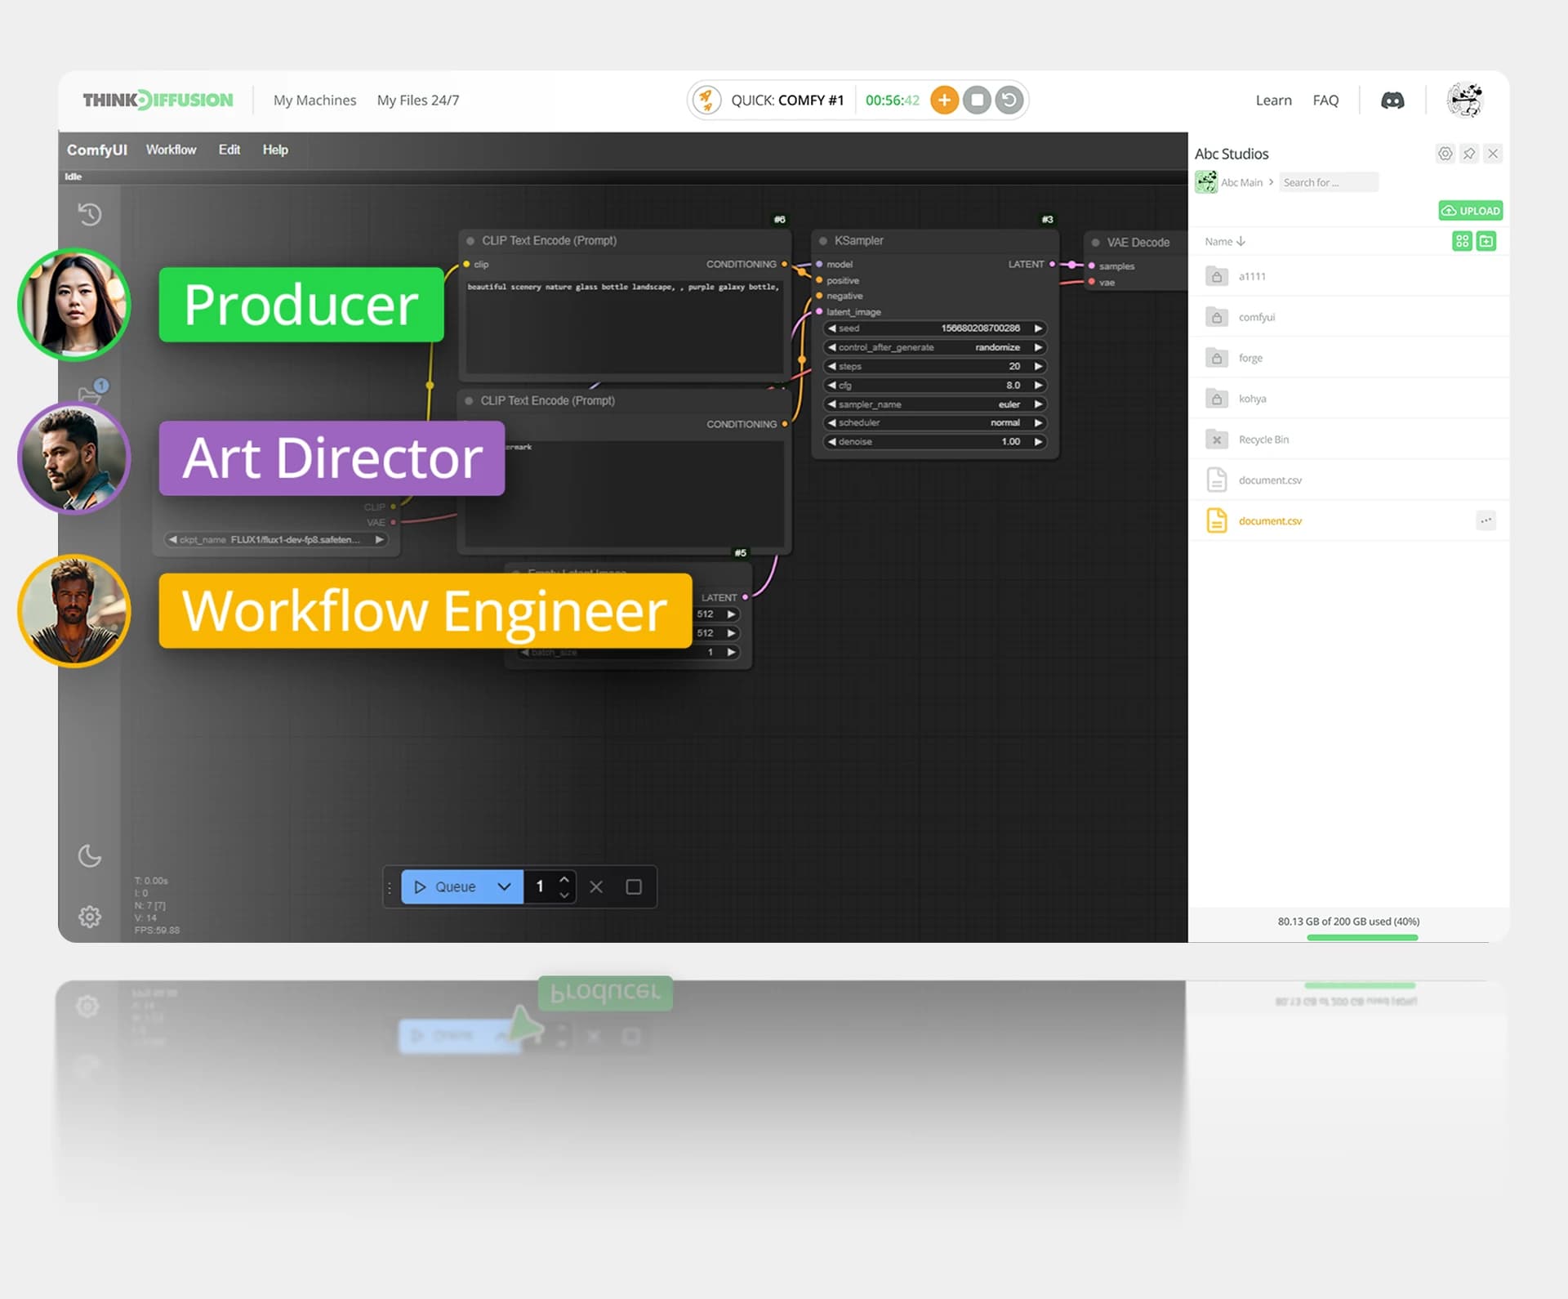Open the Help menu
Image resolution: width=1568 pixels, height=1299 pixels.
(x=275, y=150)
